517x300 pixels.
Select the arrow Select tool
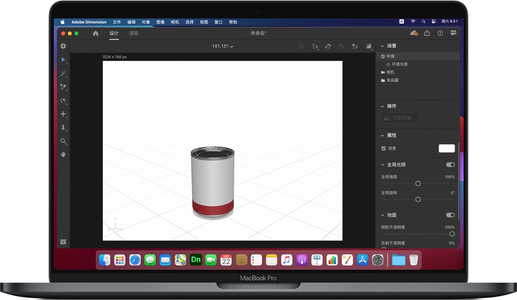pos(63,60)
